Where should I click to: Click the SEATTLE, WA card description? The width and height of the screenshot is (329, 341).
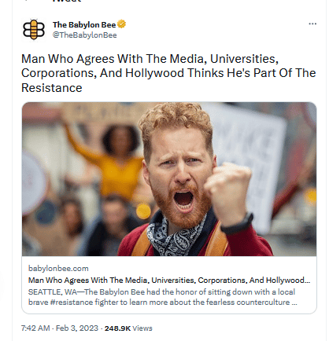tap(163, 297)
